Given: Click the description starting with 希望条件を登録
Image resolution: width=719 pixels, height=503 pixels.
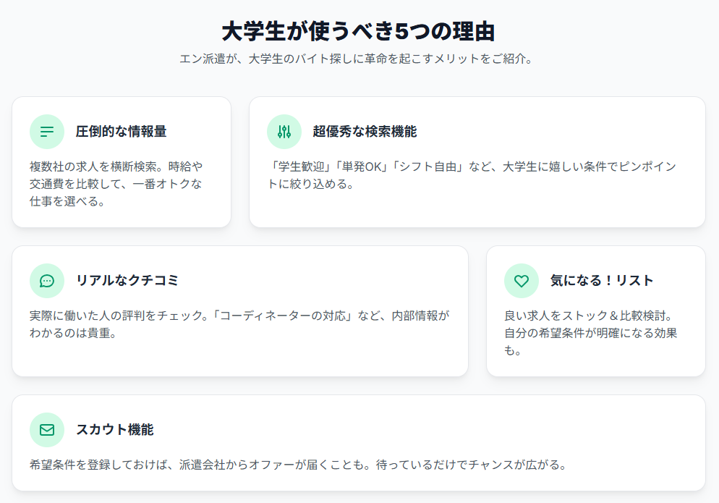Looking at the screenshot, I should [x=297, y=465].
